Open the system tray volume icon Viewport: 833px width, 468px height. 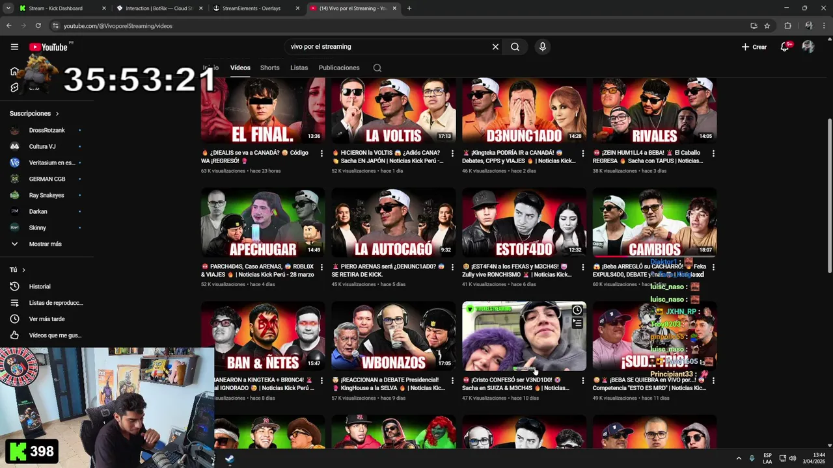[792, 458]
